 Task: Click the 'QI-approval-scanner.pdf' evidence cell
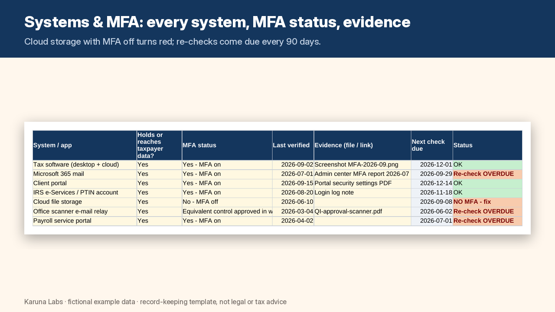[x=362, y=211]
